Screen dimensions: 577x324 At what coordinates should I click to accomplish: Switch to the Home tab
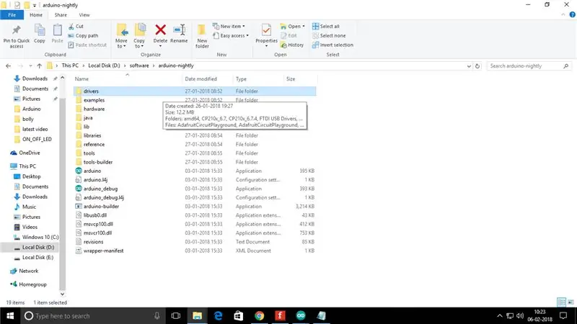[35, 15]
